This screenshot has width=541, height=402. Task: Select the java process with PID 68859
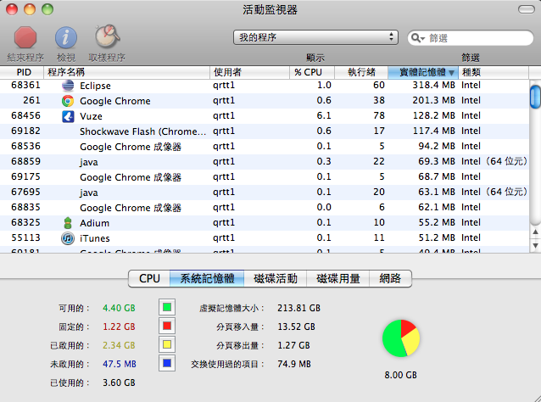(x=265, y=161)
